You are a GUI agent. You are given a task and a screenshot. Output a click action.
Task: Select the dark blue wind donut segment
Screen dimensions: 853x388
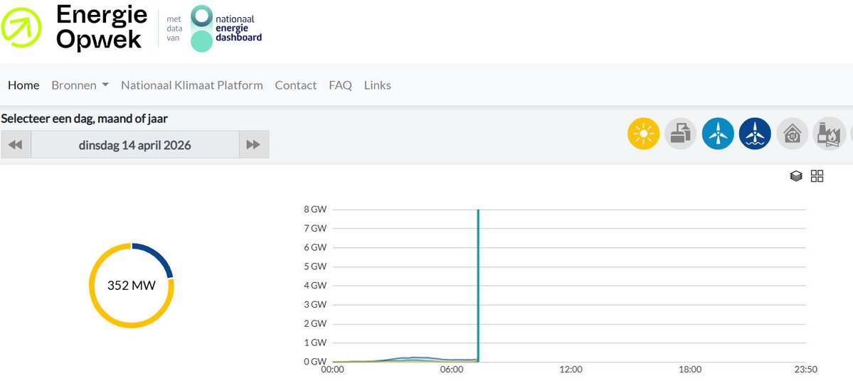(x=158, y=255)
